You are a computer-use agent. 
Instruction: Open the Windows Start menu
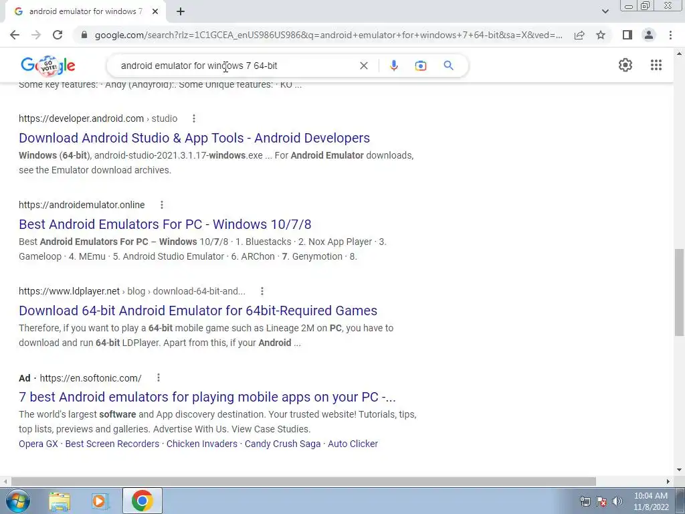18,501
